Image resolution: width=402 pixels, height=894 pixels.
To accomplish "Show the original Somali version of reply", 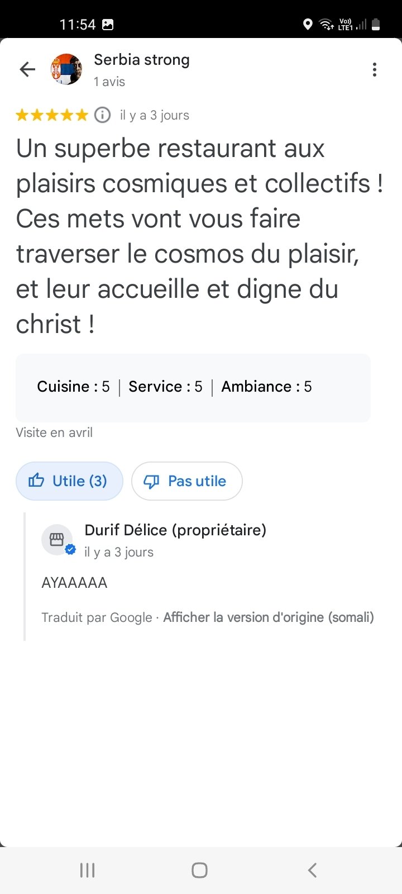I will coord(268,617).
